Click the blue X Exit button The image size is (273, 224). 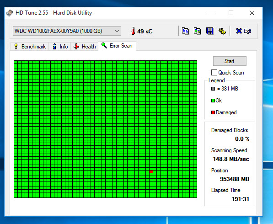pos(244,31)
